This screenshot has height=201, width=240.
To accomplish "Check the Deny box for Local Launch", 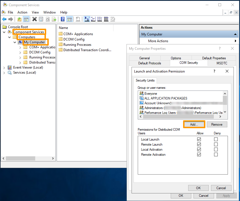I will pyautogui.click(x=215, y=139).
